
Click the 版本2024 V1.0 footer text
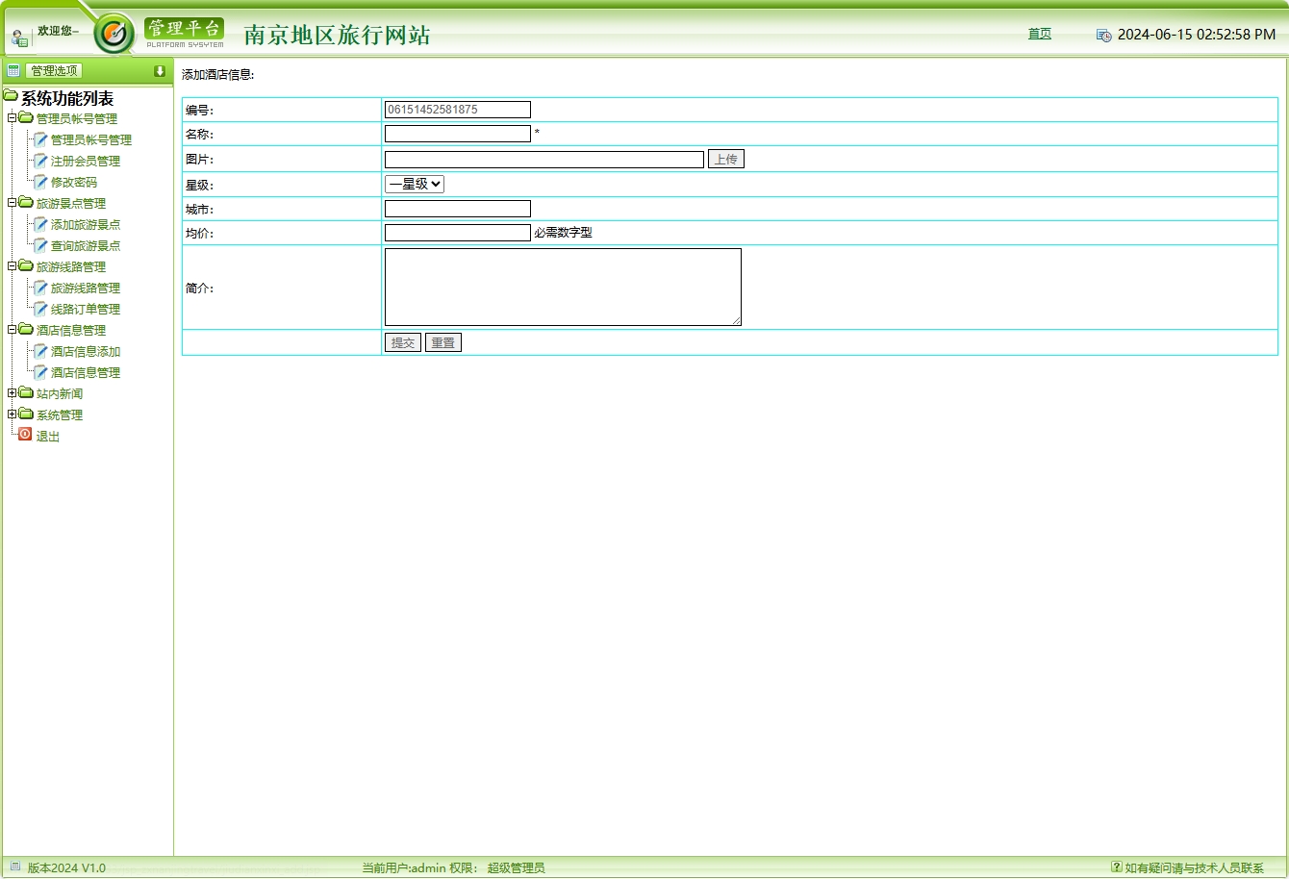coord(66,867)
